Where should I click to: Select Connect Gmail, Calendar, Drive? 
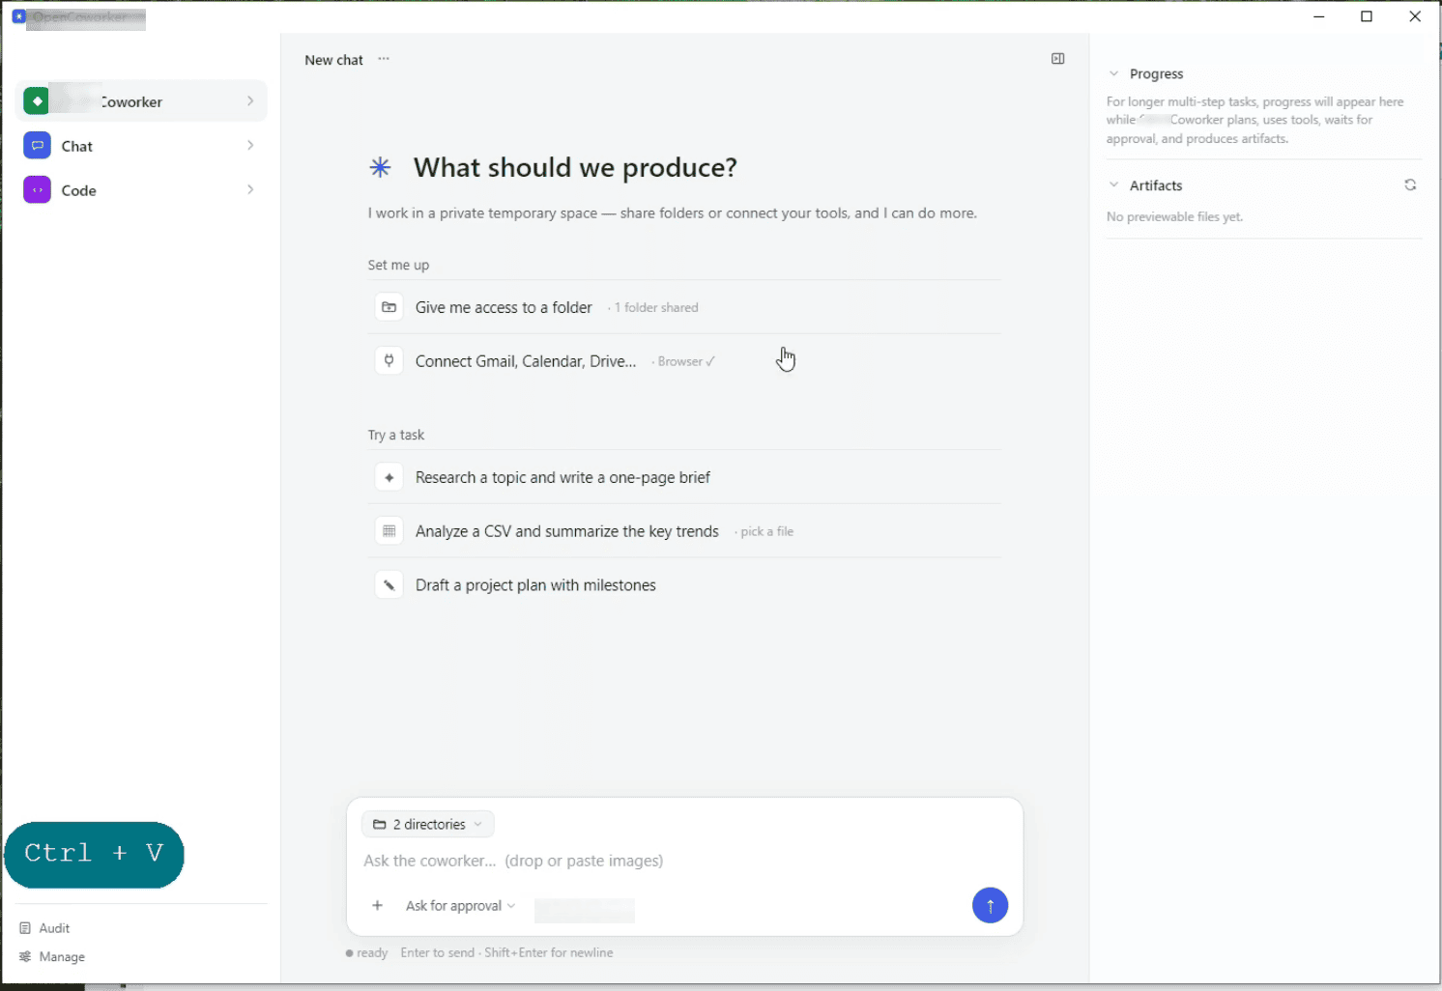pos(684,361)
